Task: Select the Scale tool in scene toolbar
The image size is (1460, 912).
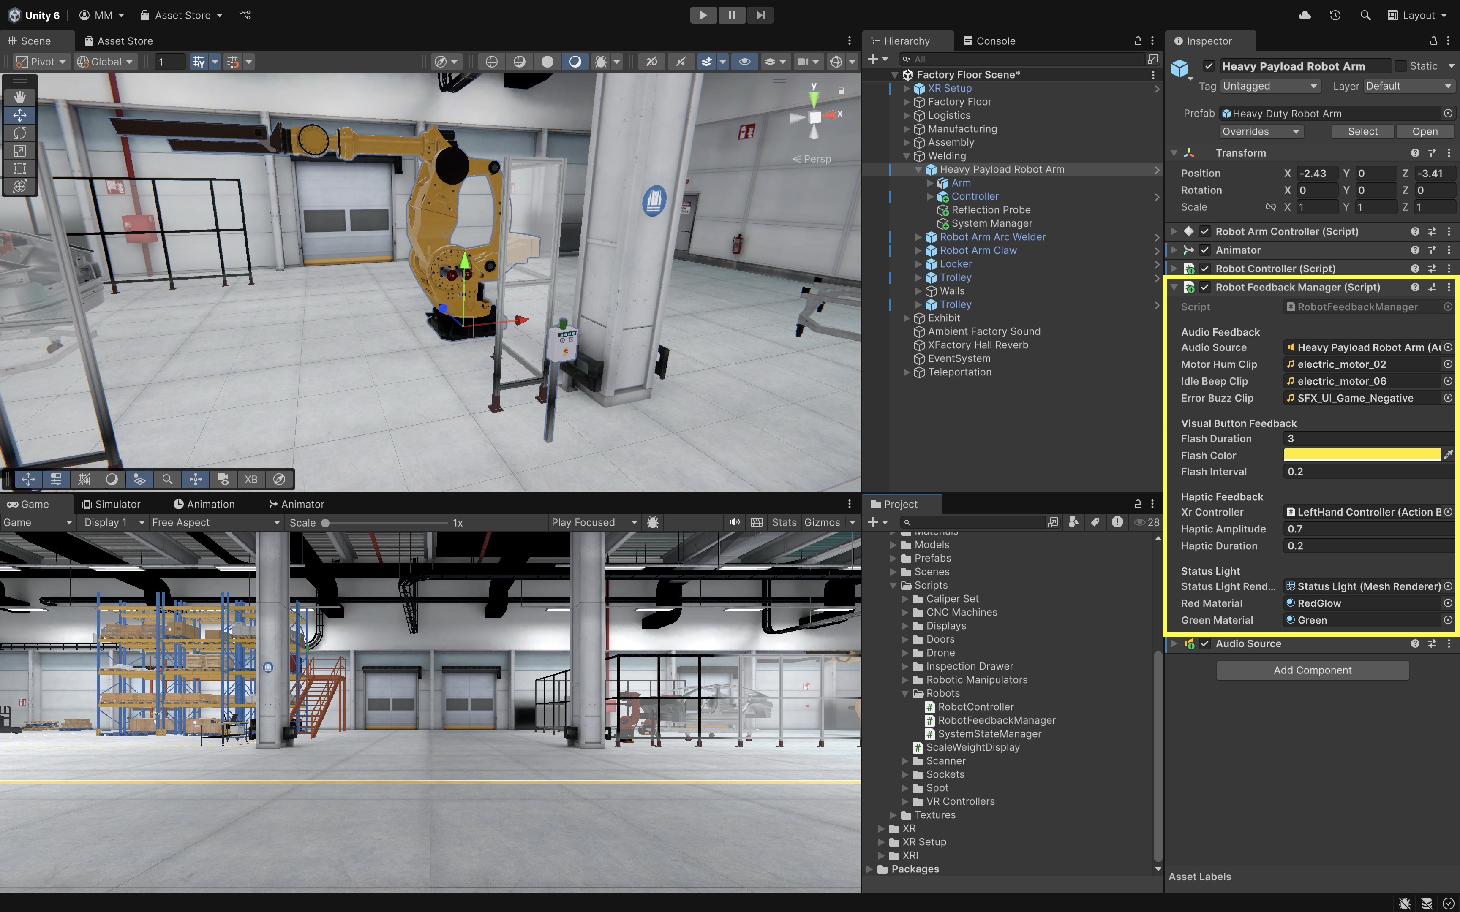Action: [19, 151]
